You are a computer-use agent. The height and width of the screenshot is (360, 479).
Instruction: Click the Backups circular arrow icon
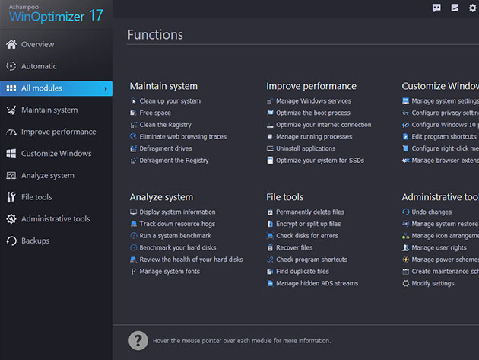point(11,241)
